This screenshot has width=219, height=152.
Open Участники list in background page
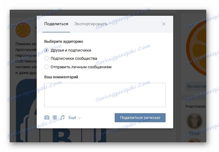click(x=195, y=106)
